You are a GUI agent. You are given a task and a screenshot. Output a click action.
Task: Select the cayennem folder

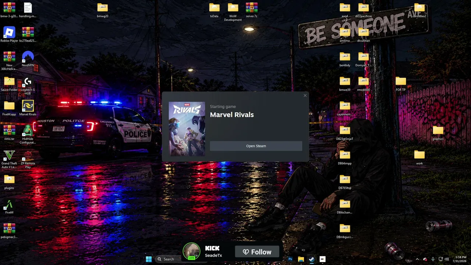345,108
